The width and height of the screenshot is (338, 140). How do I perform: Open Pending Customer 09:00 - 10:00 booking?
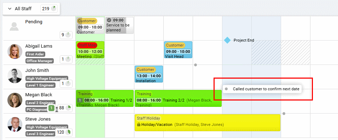90,25
